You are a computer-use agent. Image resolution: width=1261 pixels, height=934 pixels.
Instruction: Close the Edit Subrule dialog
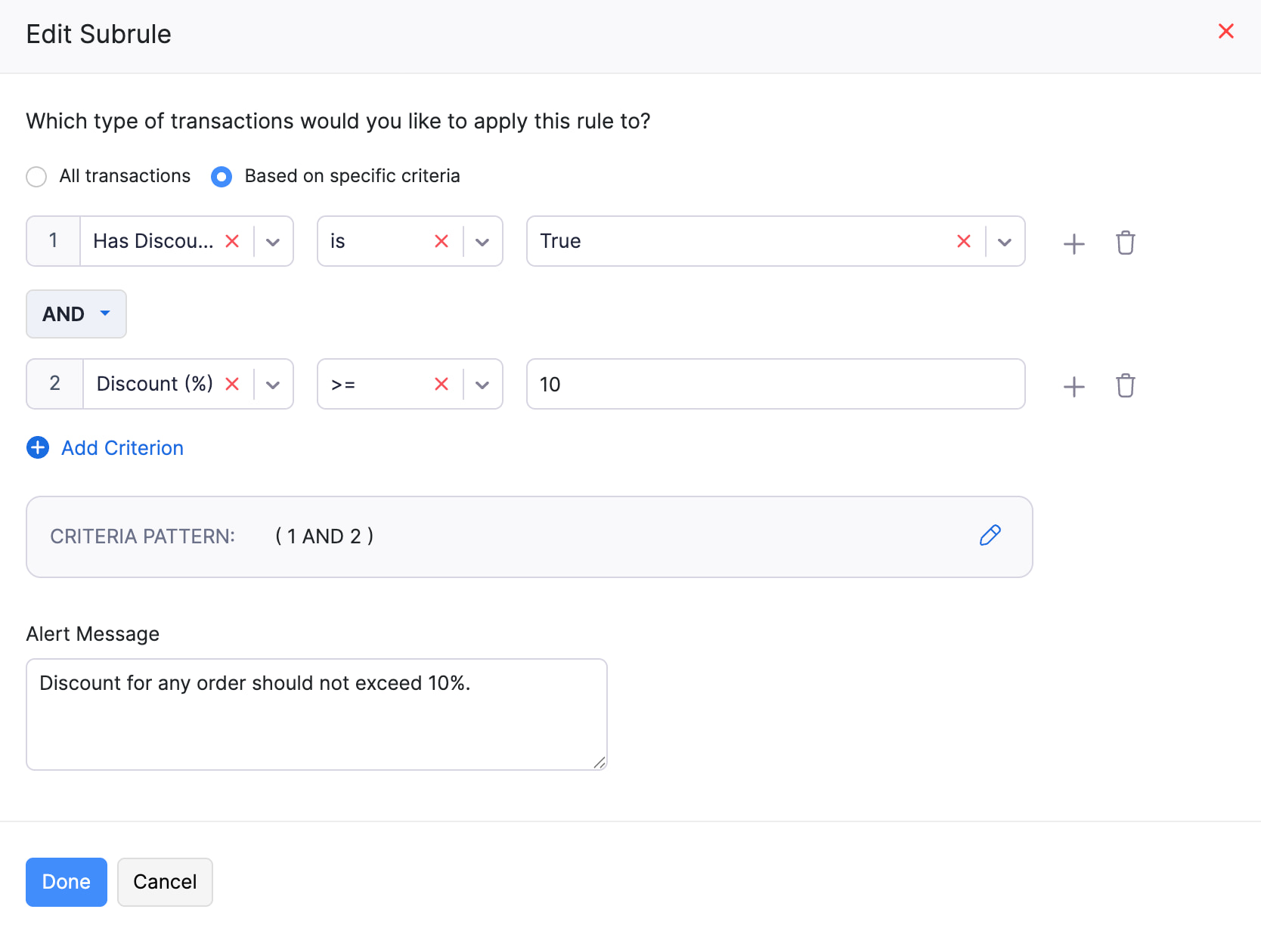1225,31
